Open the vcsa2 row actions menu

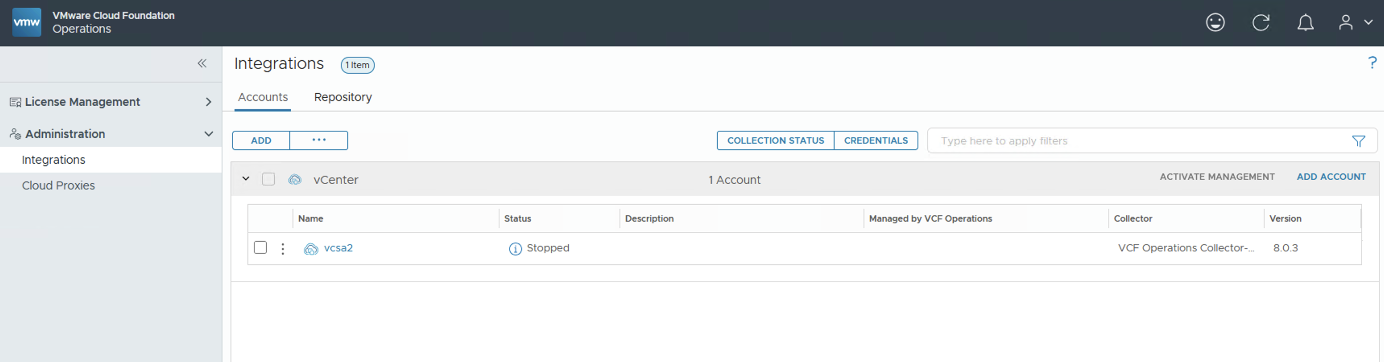(283, 249)
